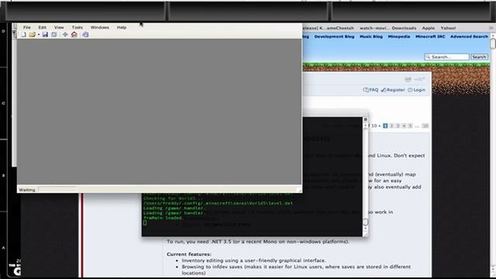The height and width of the screenshot is (279, 496).
Task: Expand the bookmarks overflow chevron
Action: pos(491,28)
